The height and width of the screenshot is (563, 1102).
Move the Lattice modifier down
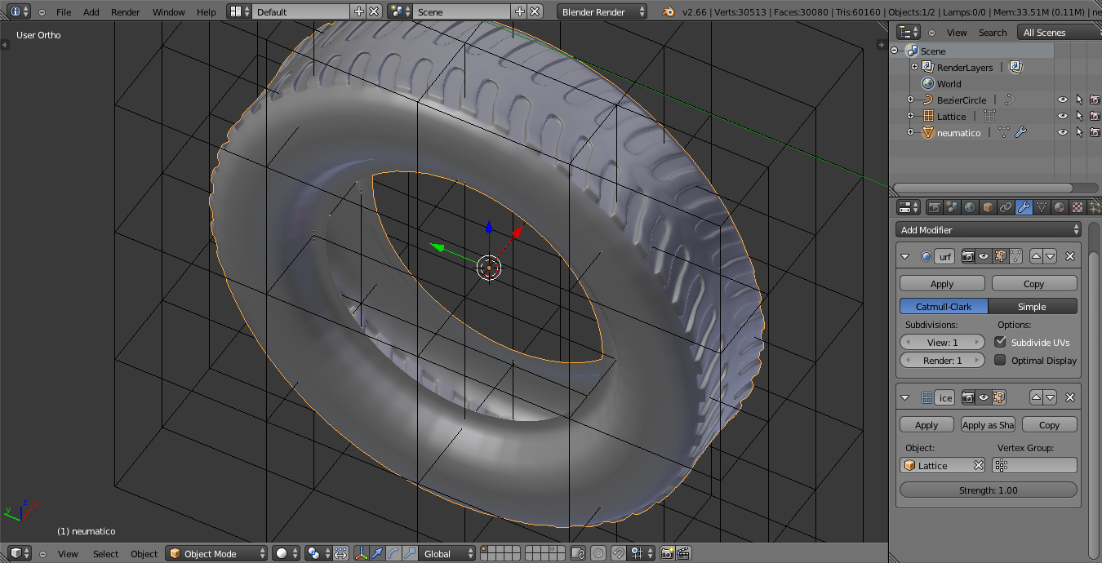click(x=1051, y=397)
